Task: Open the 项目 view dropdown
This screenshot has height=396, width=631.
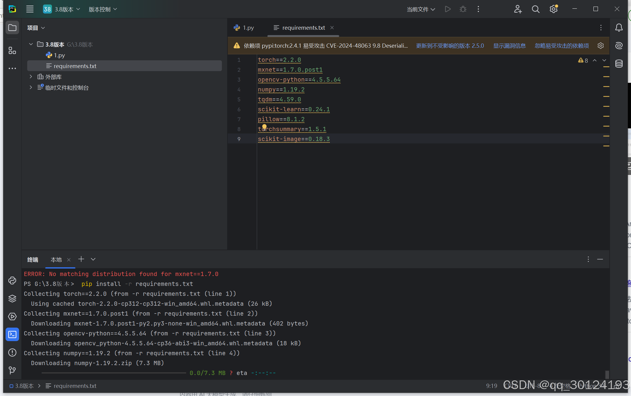Action: tap(36, 28)
